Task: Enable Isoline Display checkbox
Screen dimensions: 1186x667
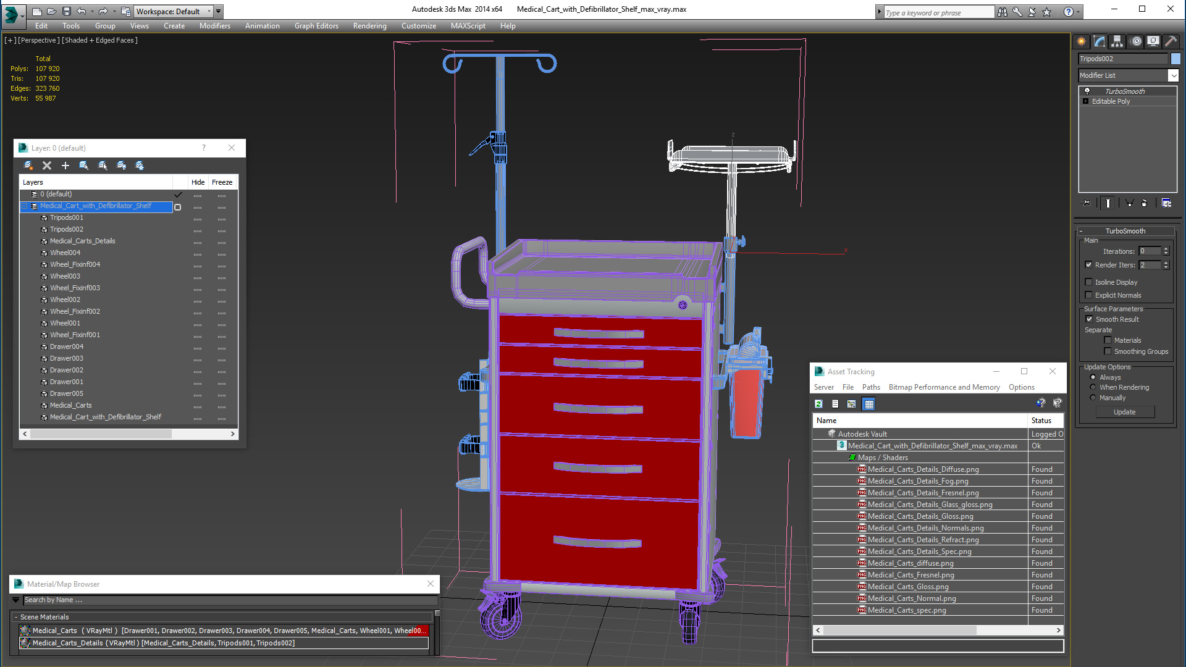Action: click(x=1088, y=282)
